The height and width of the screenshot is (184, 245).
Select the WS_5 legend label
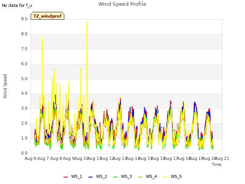(176, 176)
